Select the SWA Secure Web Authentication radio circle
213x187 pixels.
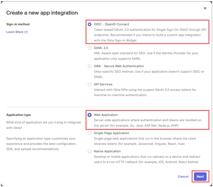(89, 66)
